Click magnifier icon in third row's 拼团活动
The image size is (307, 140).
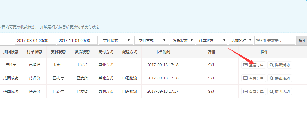(271, 91)
